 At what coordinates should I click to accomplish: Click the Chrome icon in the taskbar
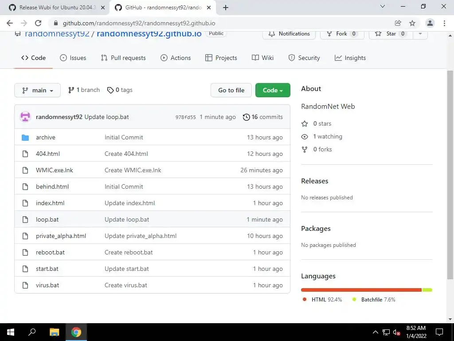coord(76,332)
